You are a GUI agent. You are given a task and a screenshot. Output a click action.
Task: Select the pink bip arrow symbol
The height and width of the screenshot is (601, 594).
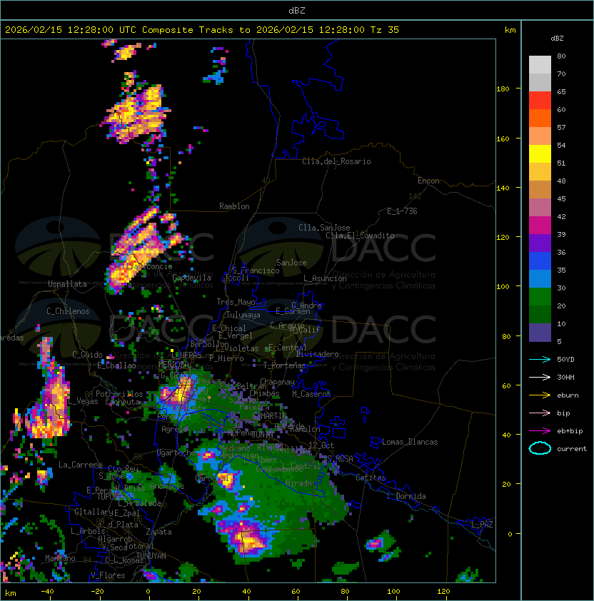[540, 413]
